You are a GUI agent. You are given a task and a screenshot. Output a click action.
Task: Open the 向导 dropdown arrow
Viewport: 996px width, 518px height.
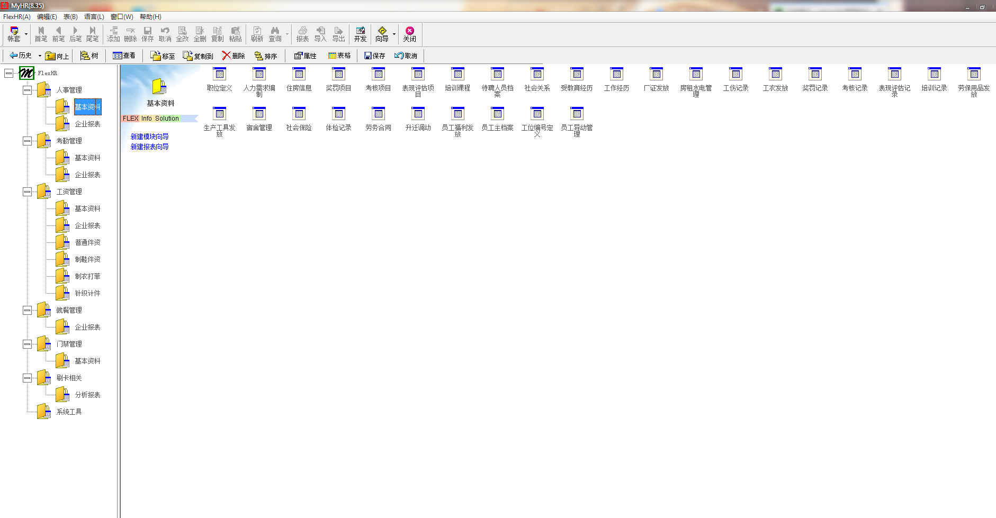click(x=394, y=34)
